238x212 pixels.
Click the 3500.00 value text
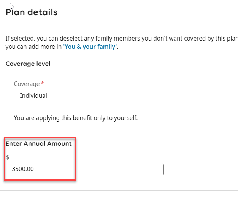point(23,169)
